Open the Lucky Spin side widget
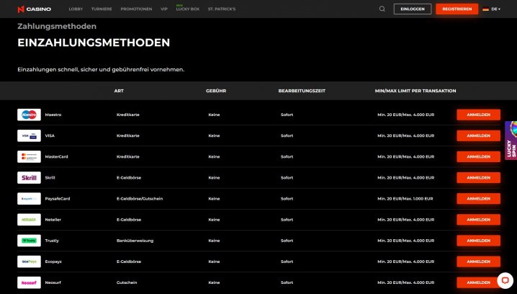Screen dimensions: 517x294 point(511,141)
